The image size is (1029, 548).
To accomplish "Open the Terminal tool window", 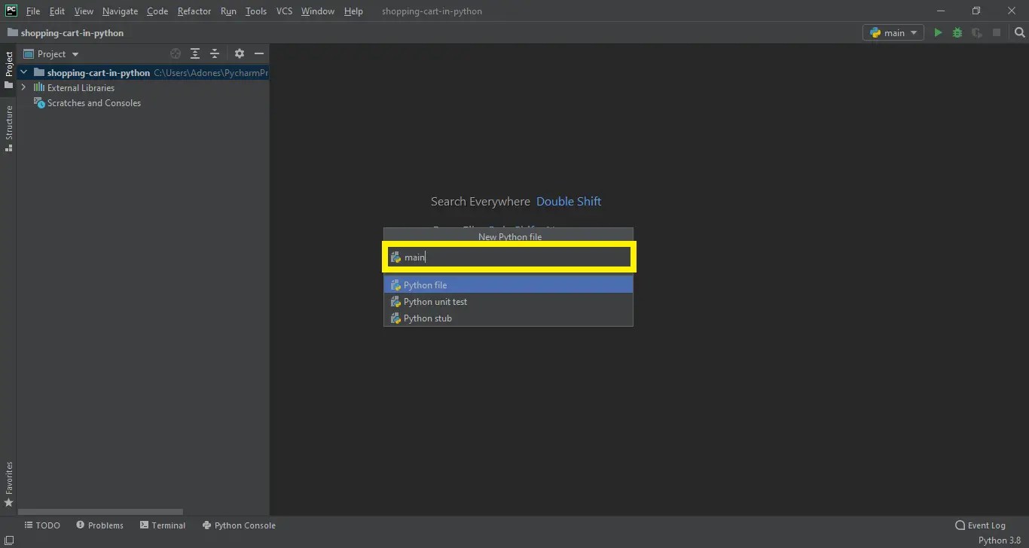I will [x=163, y=525].
